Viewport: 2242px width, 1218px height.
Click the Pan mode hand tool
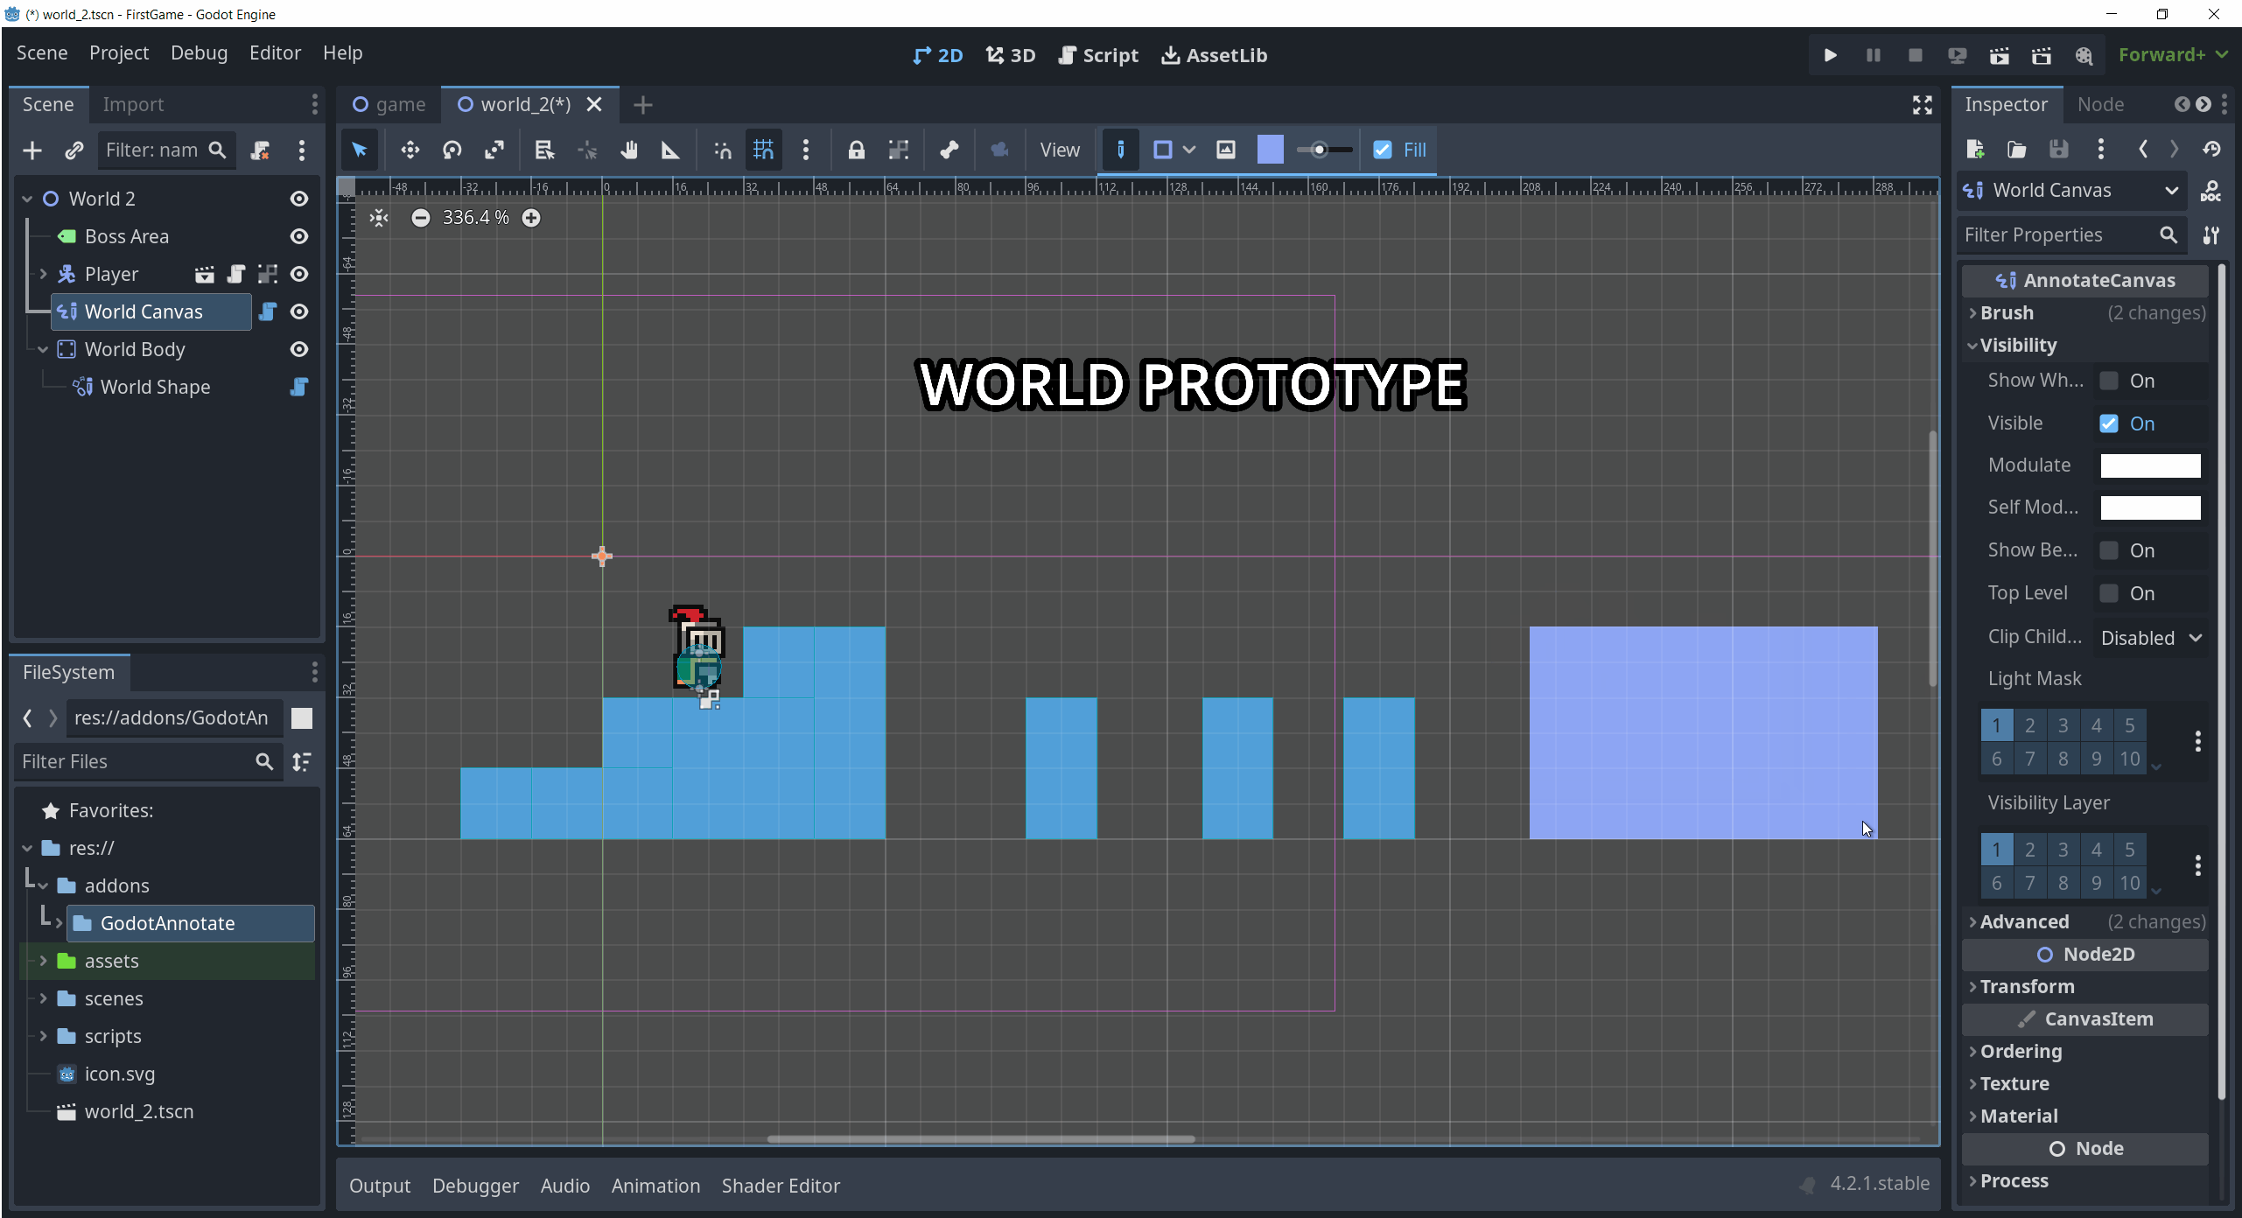[628, 150]
